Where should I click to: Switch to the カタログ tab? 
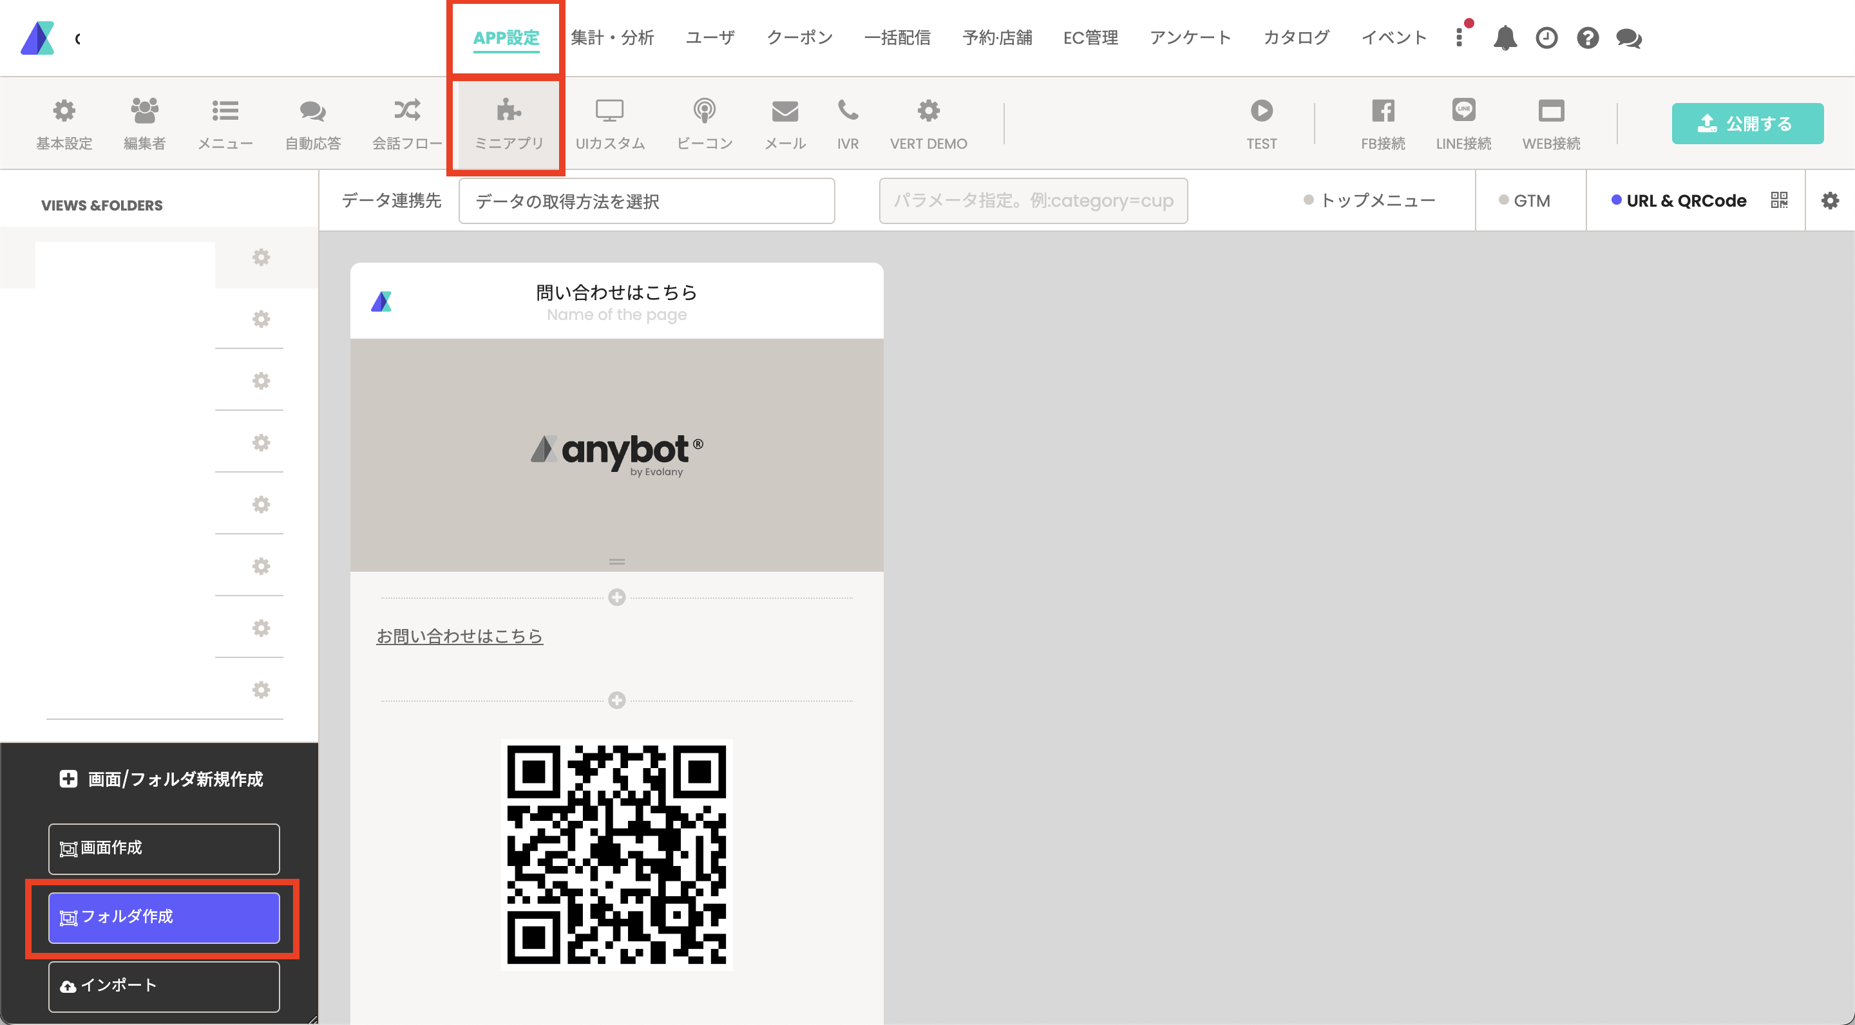(x=1296, y=37)
